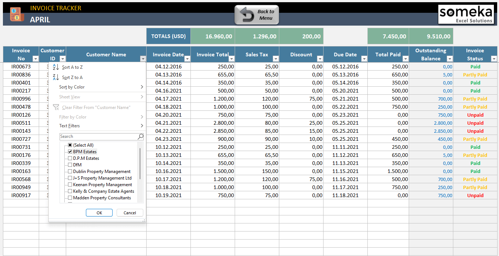The height and width of the screenshot is (256, 499).
Task: Confirm the filter with OK
Action: (99, 213)
